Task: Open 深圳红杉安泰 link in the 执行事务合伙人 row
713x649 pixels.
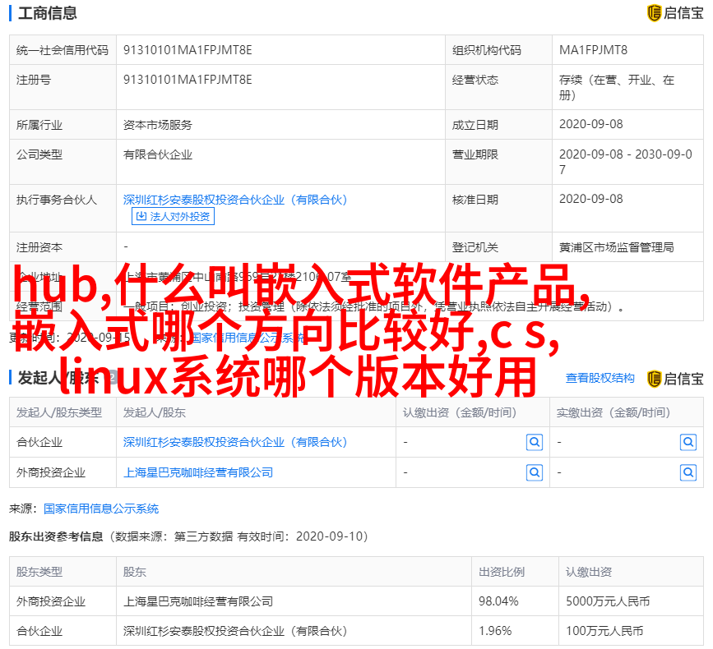Action: pos(235,200)
